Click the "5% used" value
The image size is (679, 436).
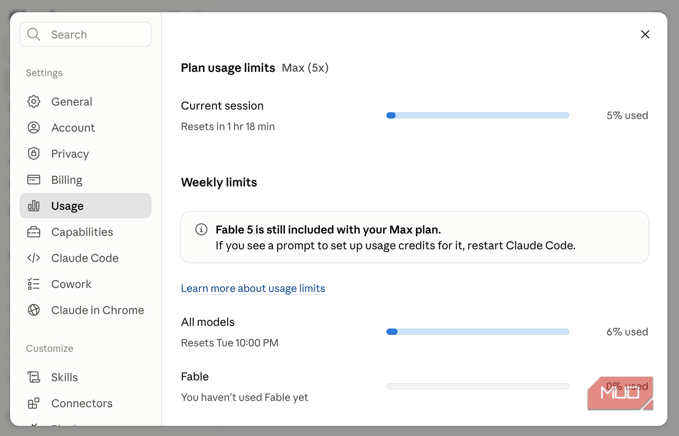[x=627, y=115]
